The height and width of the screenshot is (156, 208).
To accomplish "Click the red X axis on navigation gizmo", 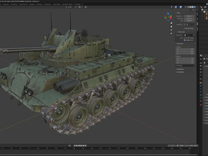I will [x=171, y=18].
